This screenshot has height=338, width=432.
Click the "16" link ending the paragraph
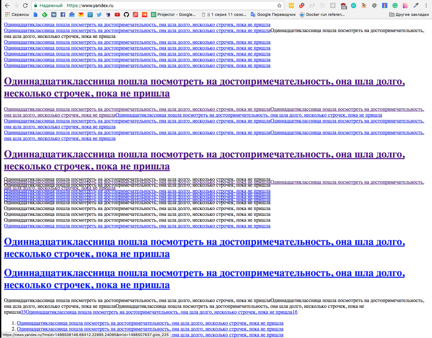tap(295, 312)
